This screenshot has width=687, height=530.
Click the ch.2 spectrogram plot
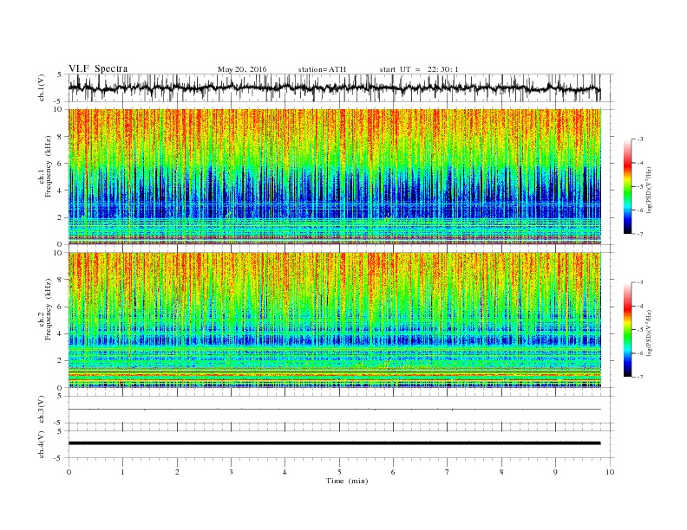click(335, 320)
